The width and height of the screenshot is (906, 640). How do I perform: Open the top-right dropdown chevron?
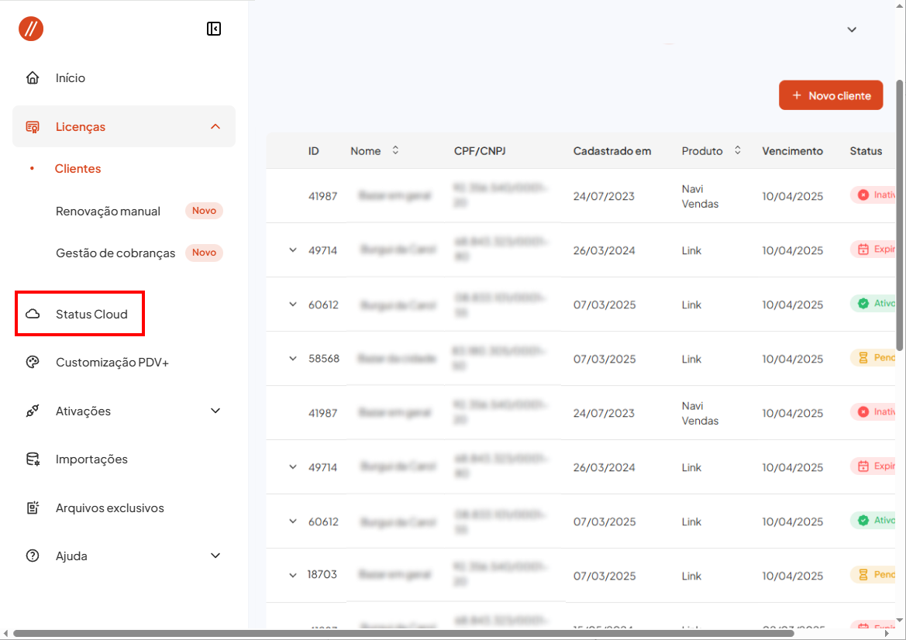[x=852, y=29]
